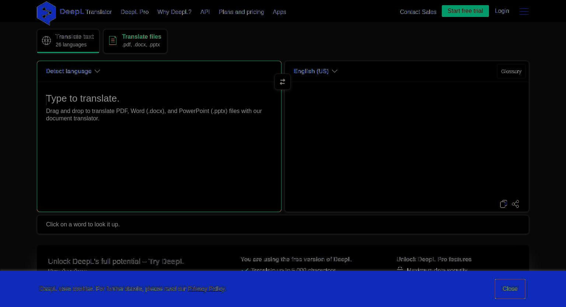Click the document icon in Translate files tab

coord(113,40)
